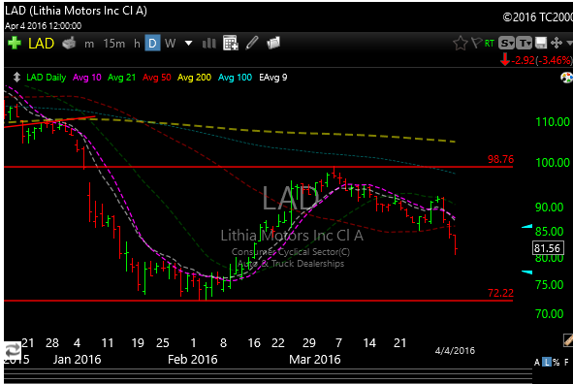Toggle the % percent scale button
573x384 pixels.
557,362
